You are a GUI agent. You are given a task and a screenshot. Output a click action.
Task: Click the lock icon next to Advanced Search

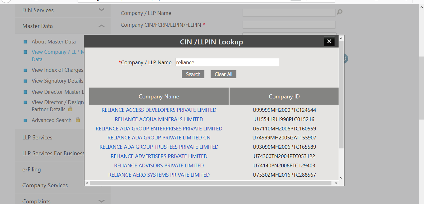(78, 120)
